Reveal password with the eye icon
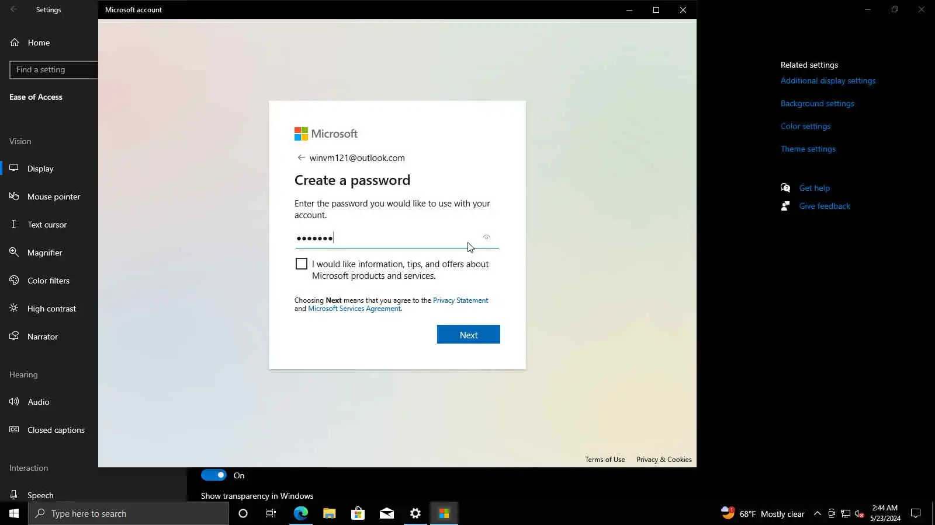The height and width of the screenshot is (525, 935). (486, 237)
